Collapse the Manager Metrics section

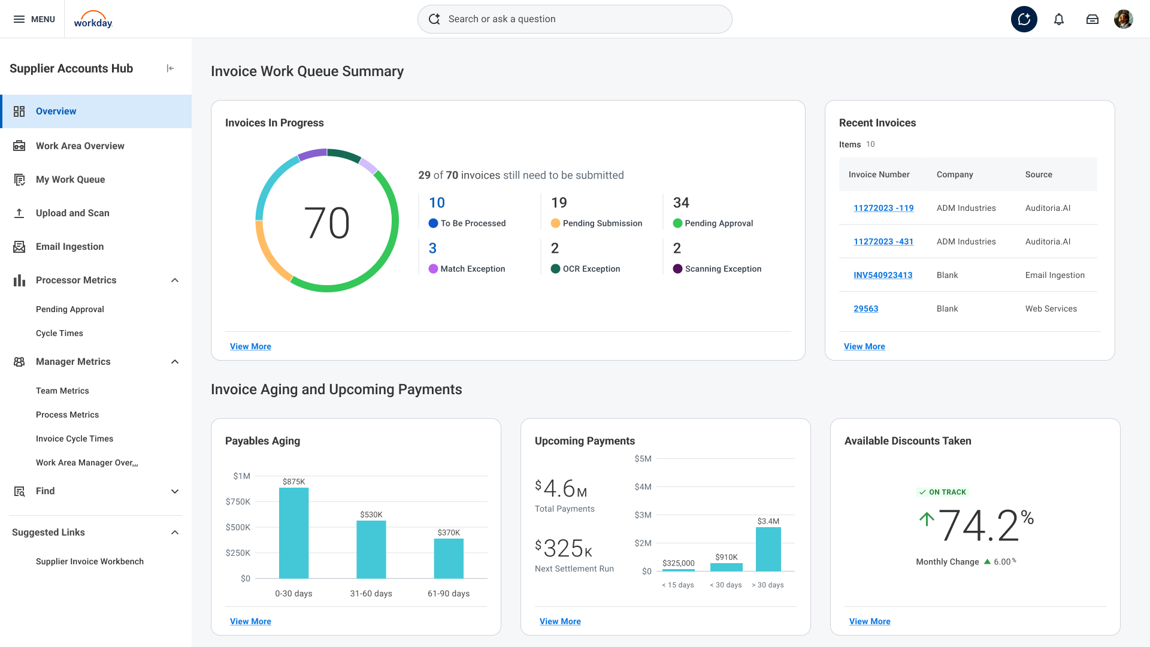175,362
